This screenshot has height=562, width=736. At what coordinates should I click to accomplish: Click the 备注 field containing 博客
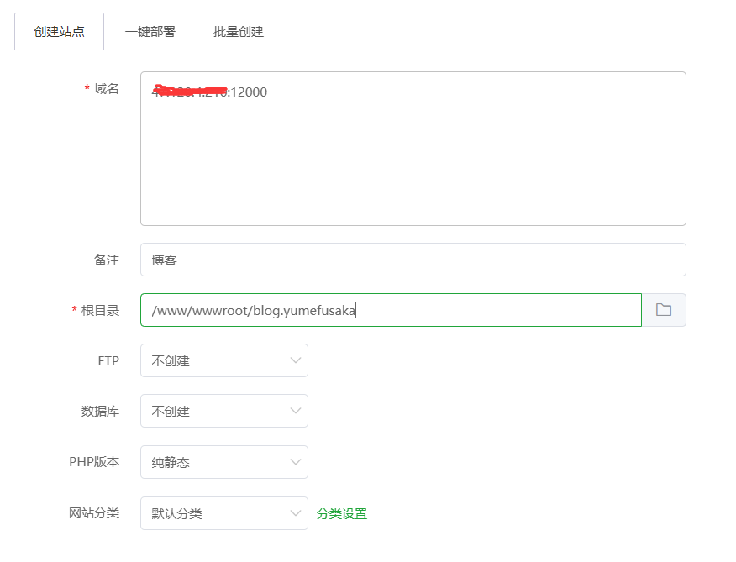[413, 260]
